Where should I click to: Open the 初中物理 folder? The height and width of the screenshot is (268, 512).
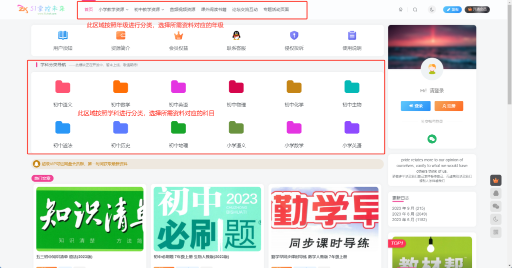click(x=236, y=87)
